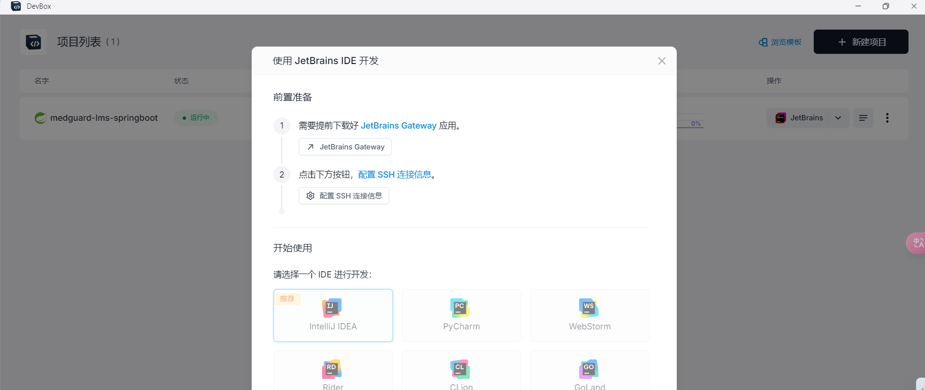This screenshot has height=390, width=925.
Task: Click the 操作 column header
Action: pyautogui.click(x=774, y=81)
